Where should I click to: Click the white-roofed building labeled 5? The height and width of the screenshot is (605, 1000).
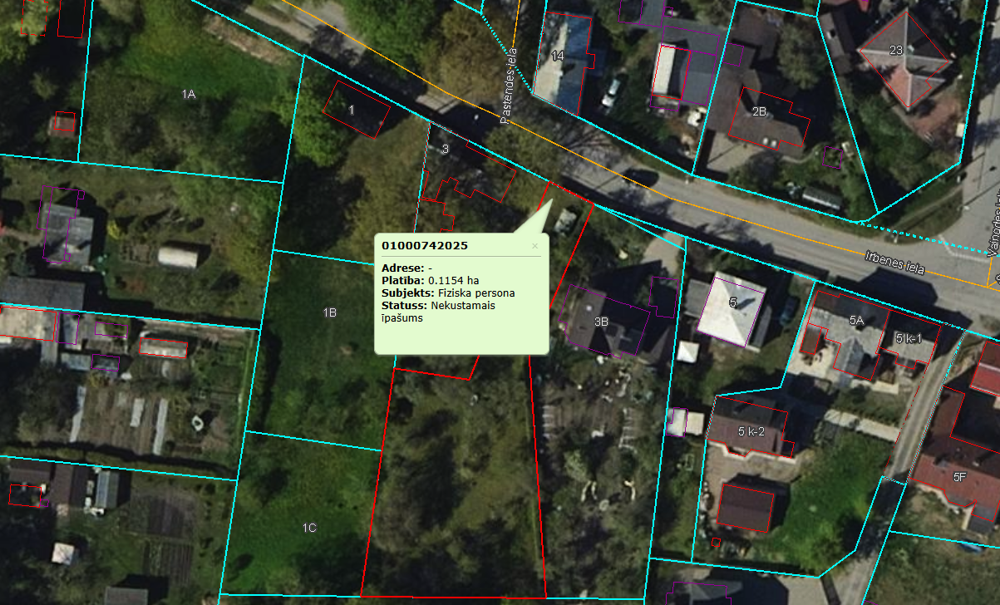[x=732, y=302]
